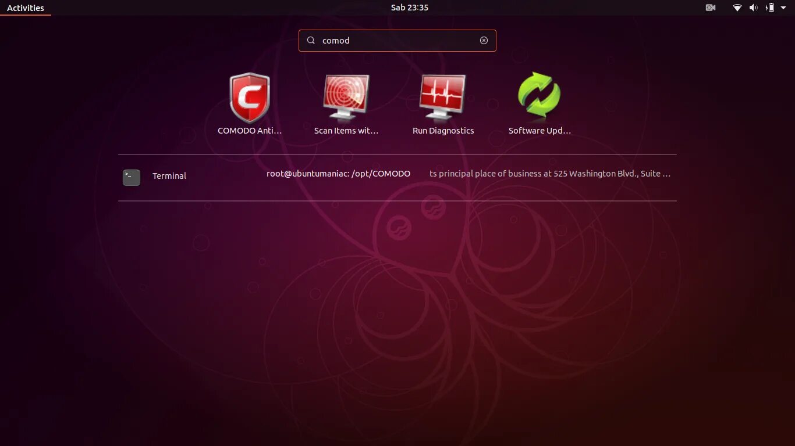Open the Scan Items radar icon
Screen dimensions: 795x446
point(346,97)
